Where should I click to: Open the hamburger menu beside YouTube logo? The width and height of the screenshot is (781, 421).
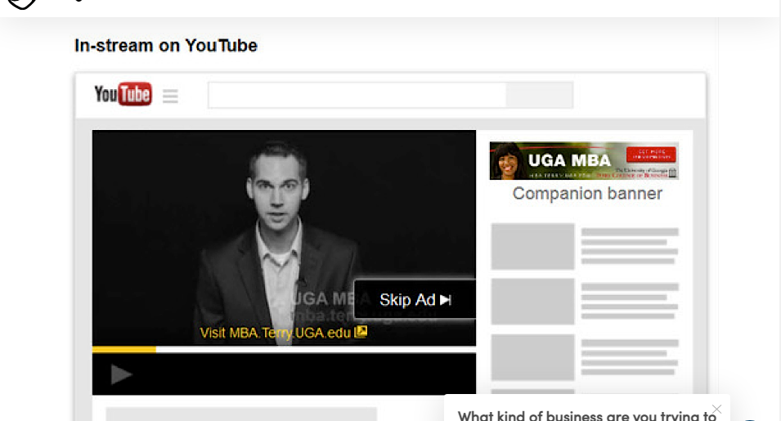[x=170, y=96]
